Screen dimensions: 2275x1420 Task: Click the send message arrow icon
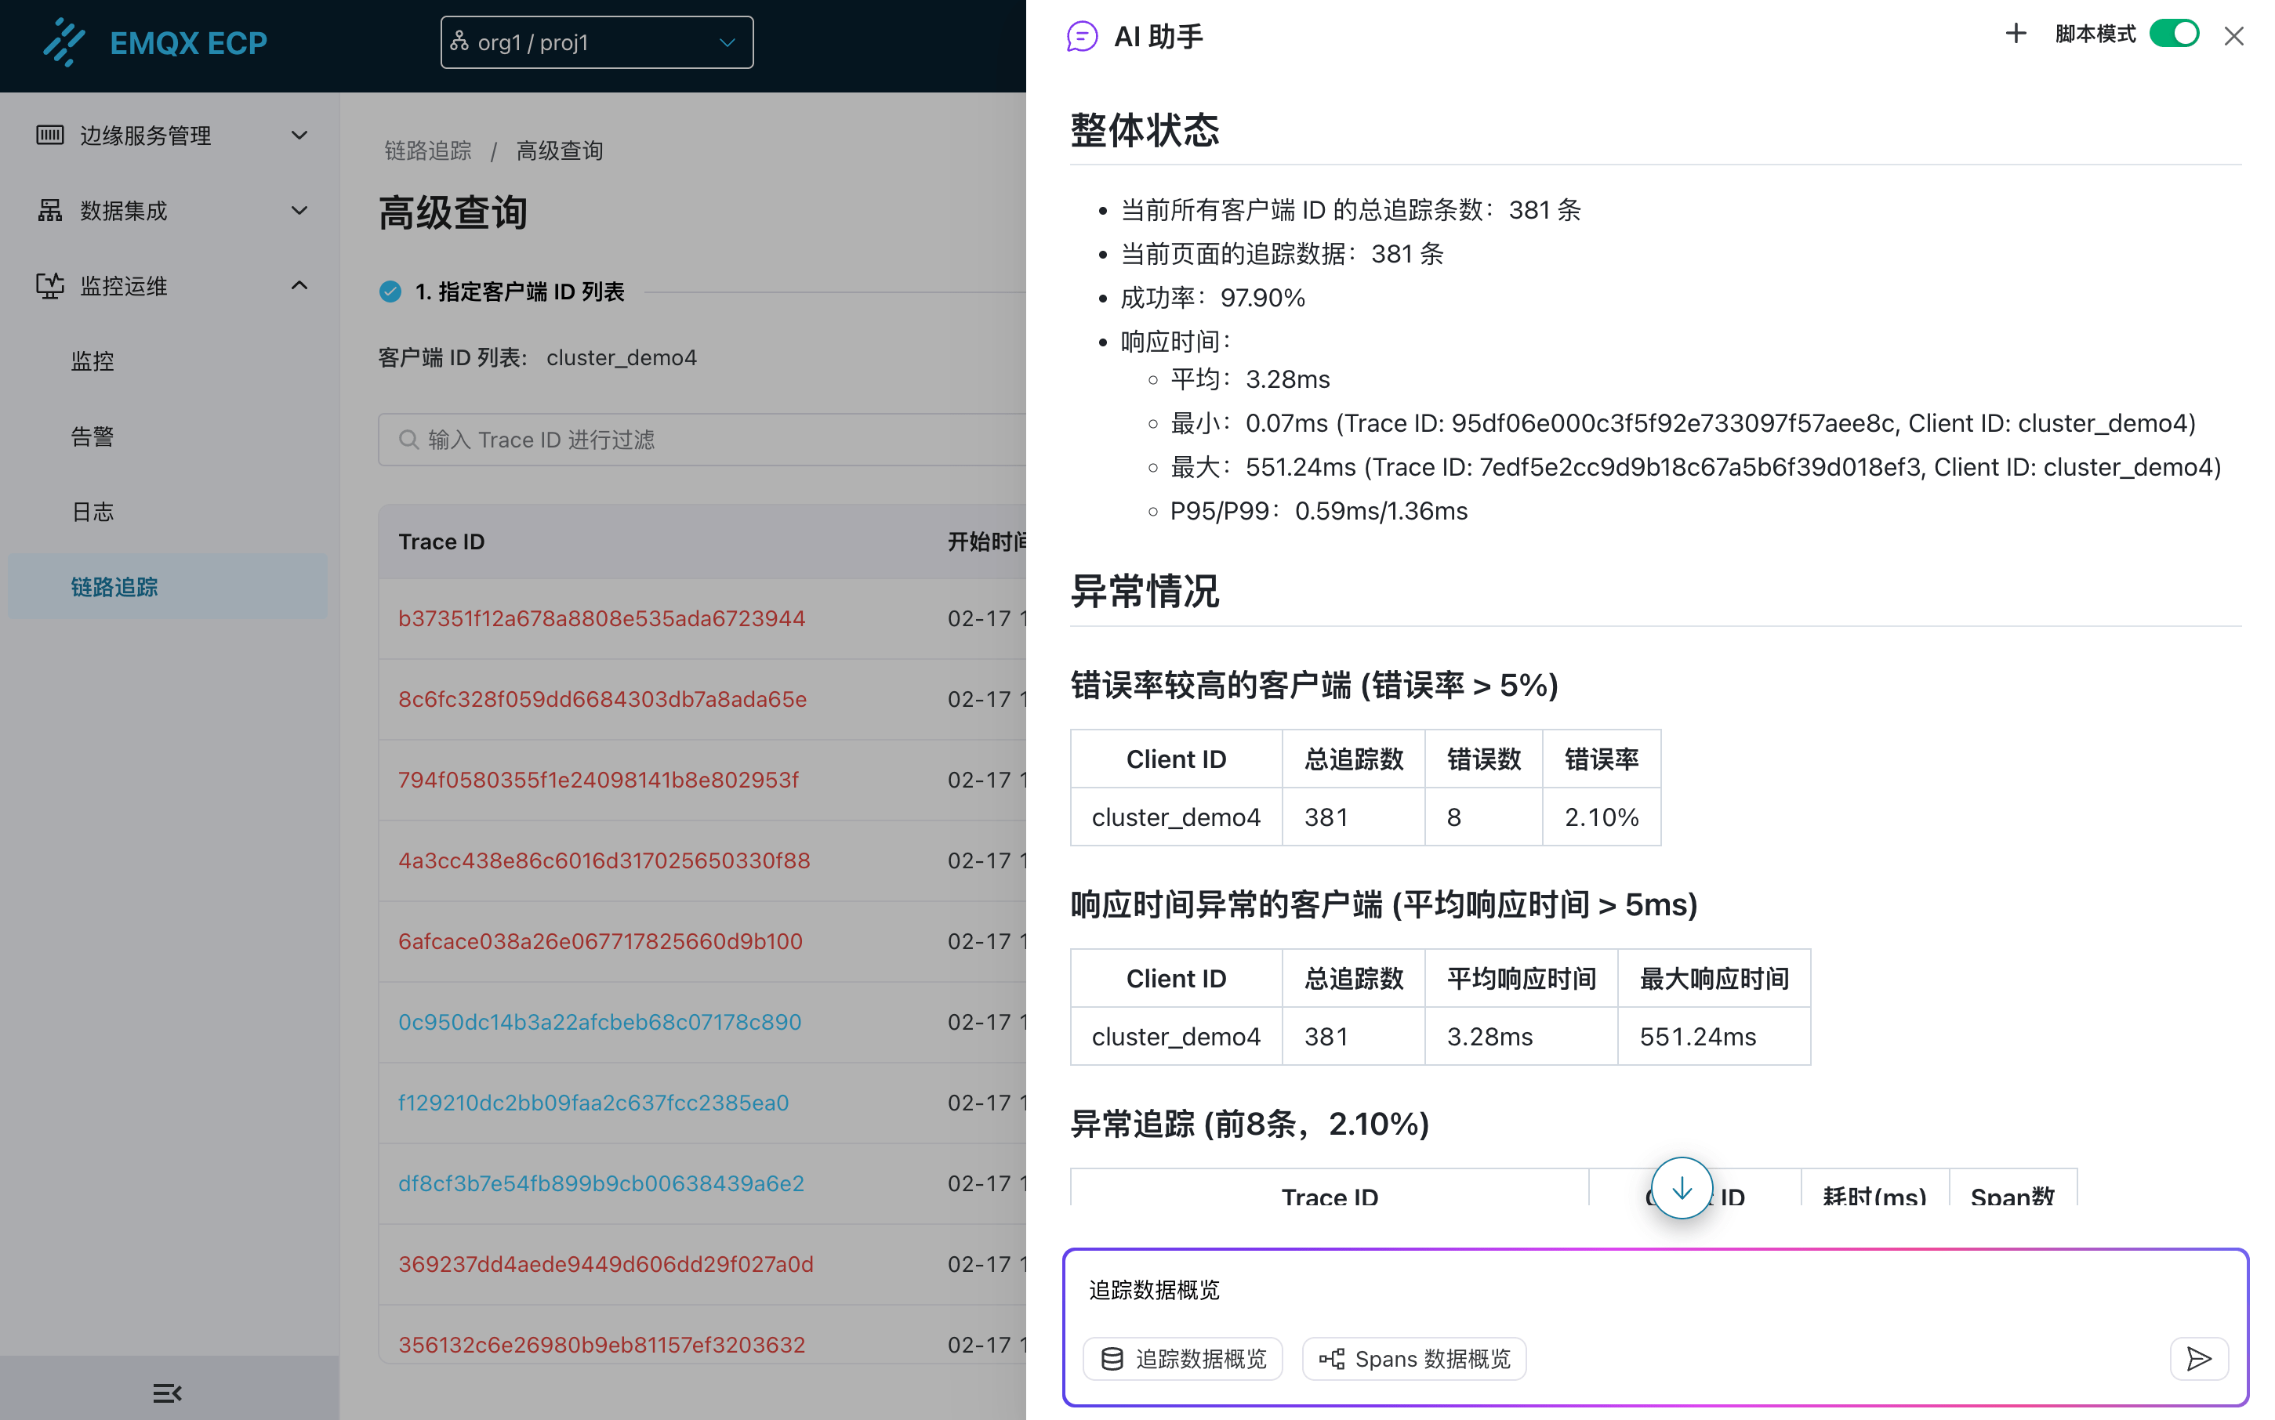(2198, 1359)
